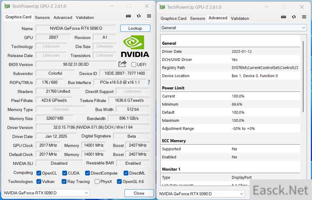Click the Driver Version field
This screenshot has width=312, height=200.
(93, 127)
